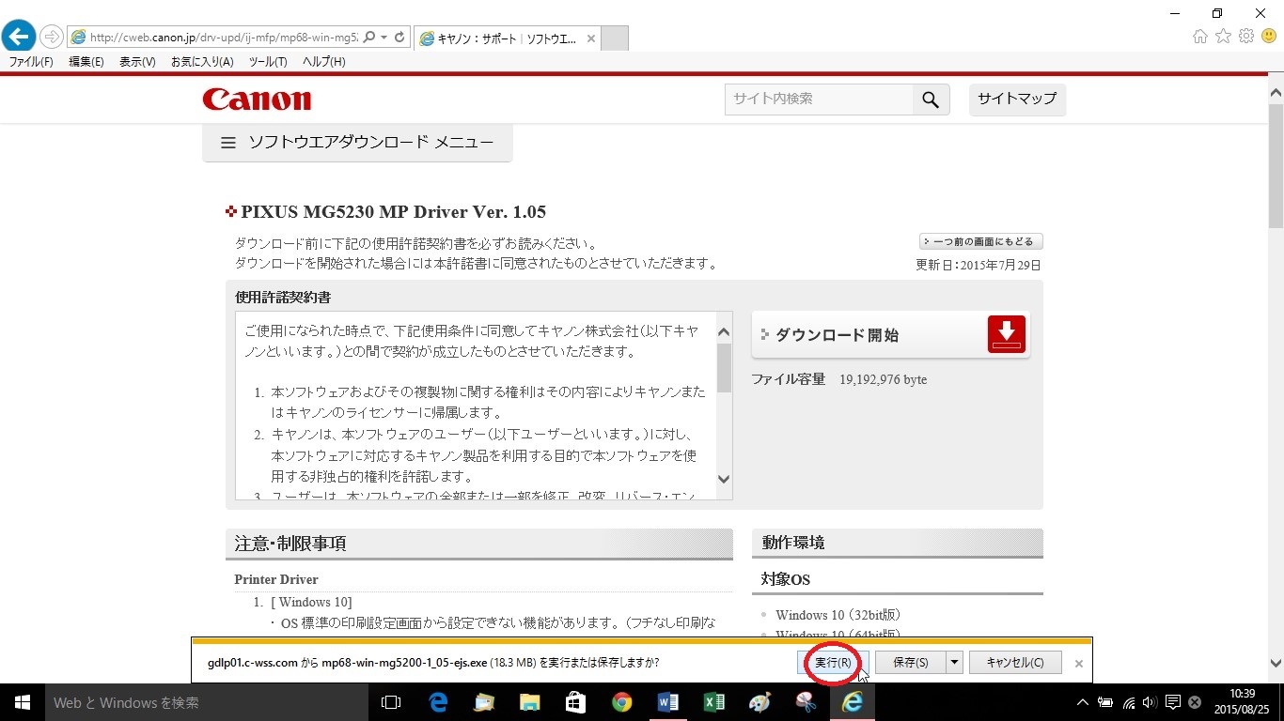Click the volume speaker tray icon
Image resolution: width=1284 pixels, height=721 pixels.
coord(1151,702)
